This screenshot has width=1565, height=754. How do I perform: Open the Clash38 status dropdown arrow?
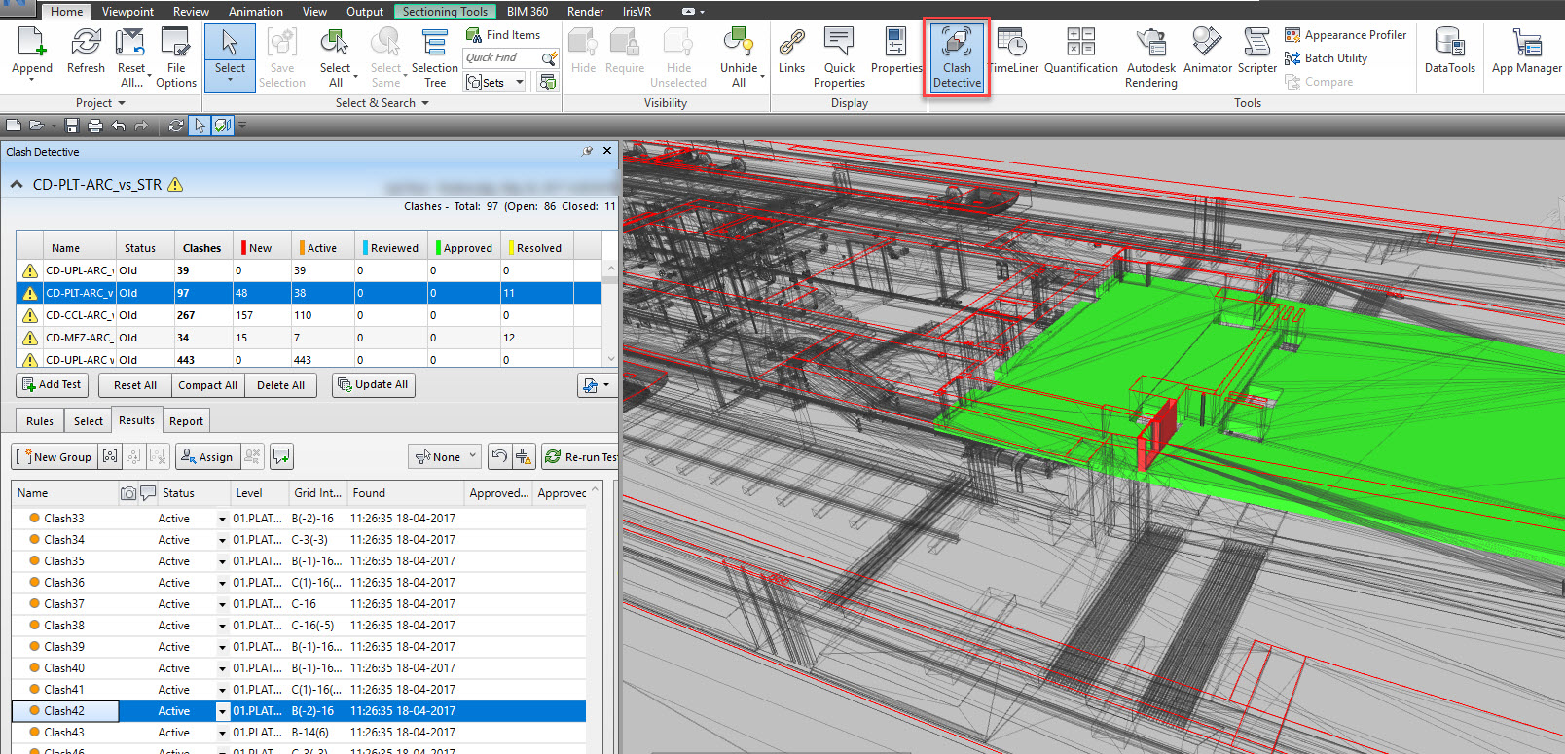click(222, 626)
